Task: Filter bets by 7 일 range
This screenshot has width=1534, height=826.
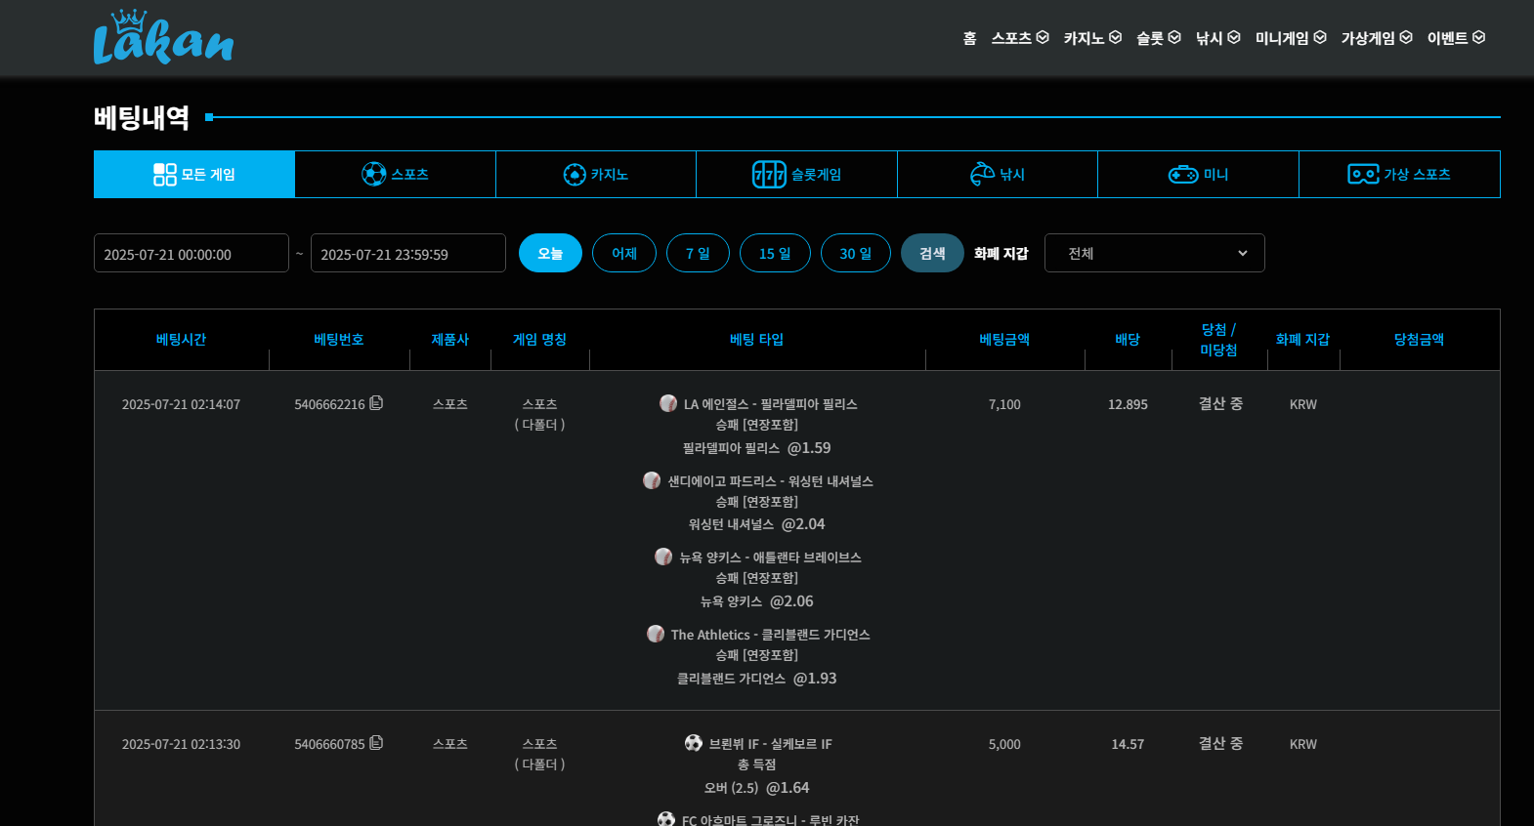Action: tap(698, 253)
